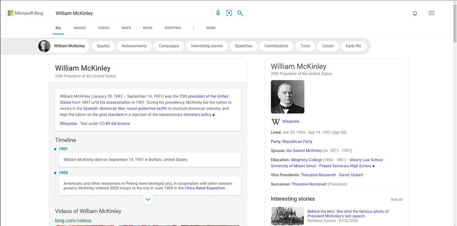Expand more Education entries plus icon
Viewport: 457px width, 226px height.
[x=374, y=166]
